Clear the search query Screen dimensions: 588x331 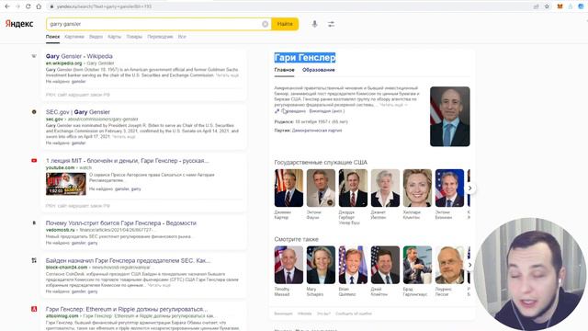click(265, 24)
